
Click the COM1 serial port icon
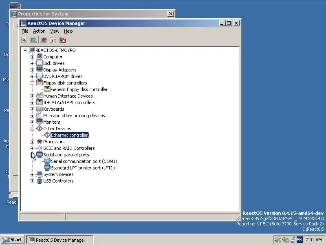pos(47,161)
